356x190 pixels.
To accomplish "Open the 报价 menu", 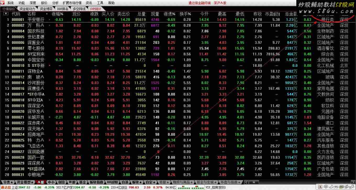I will (x=44, y=3).
